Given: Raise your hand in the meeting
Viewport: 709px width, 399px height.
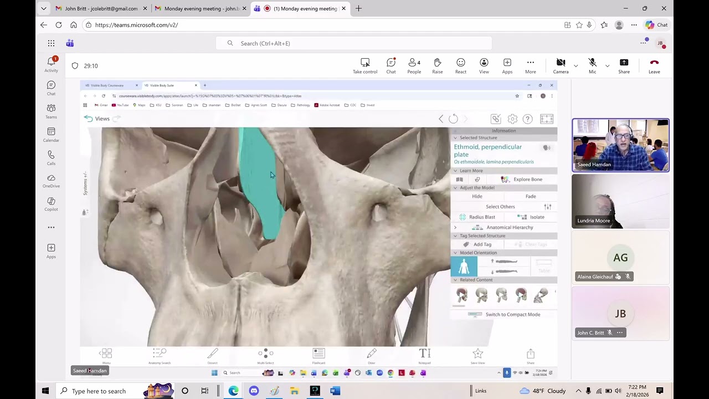Looking at the screenshot, I should 438,65.
